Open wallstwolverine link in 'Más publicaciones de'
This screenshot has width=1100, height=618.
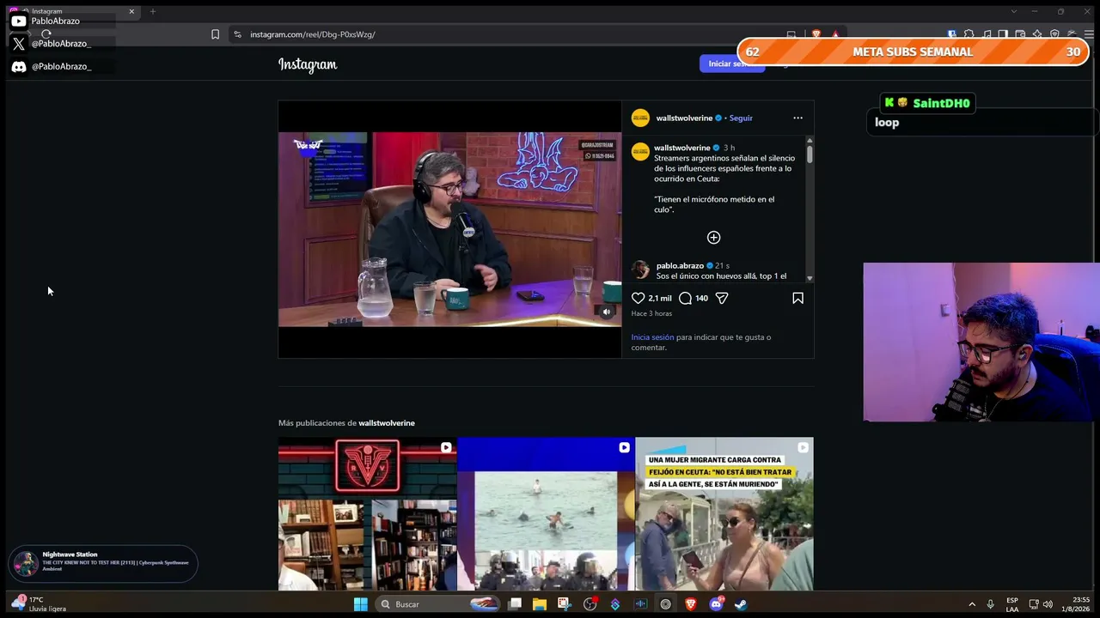tap(387, 423)
